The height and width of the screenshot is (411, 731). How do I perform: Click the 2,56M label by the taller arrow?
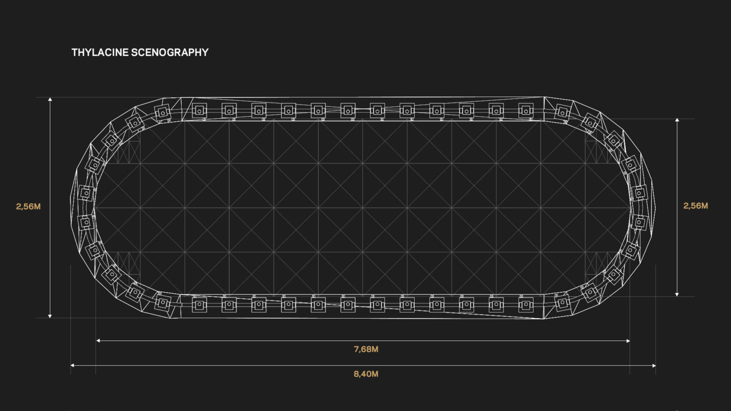pyautogui.click(x=28, y=207)
